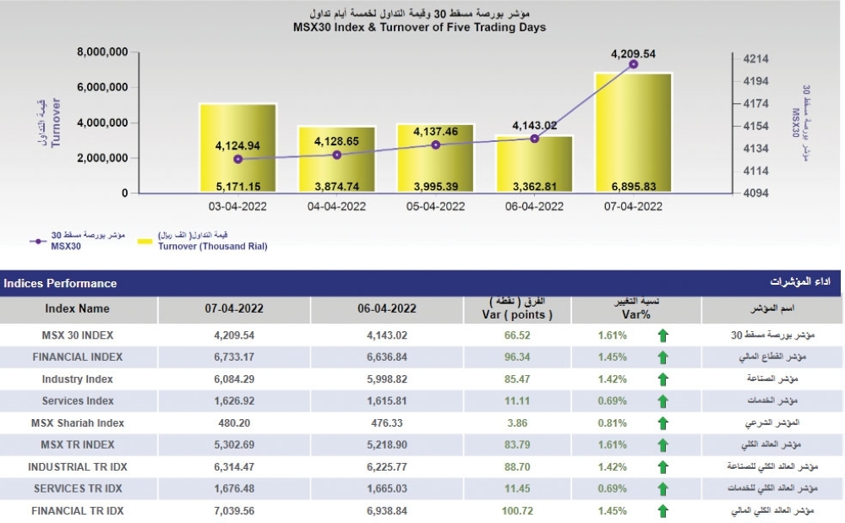Click the purple MSX30 legend line marker
Viewport: 845px width, 523px height.
(38, 242)
